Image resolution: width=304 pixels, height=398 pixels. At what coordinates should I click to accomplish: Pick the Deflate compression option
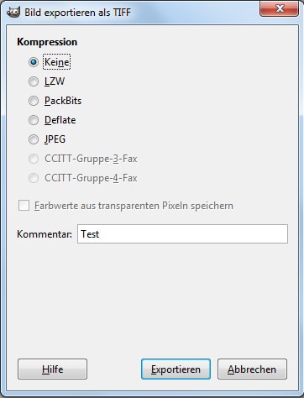(x=34, y=120)
